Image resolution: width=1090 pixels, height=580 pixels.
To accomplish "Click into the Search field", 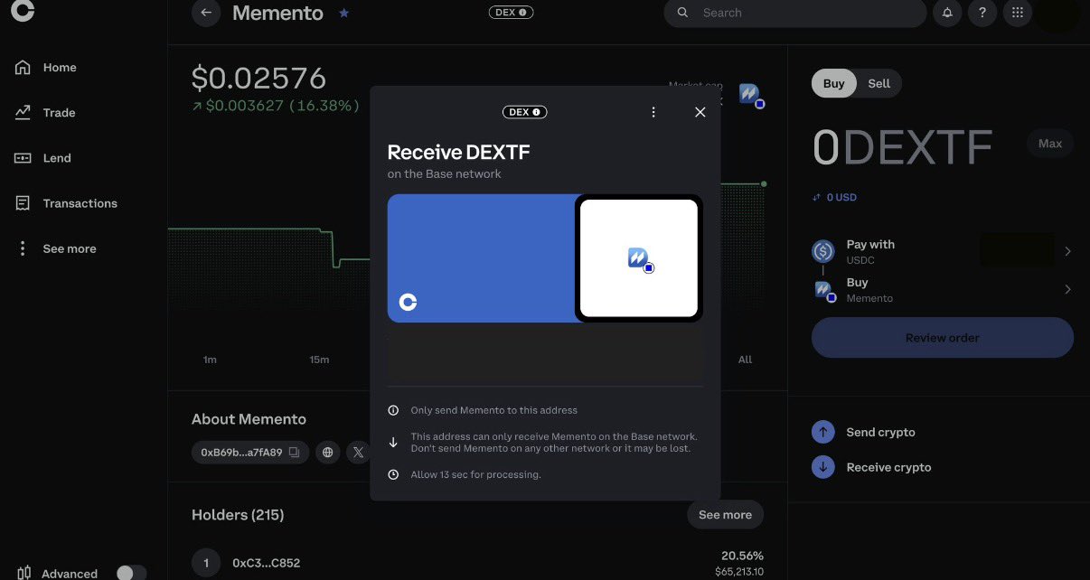I will [x=794, y=13].
